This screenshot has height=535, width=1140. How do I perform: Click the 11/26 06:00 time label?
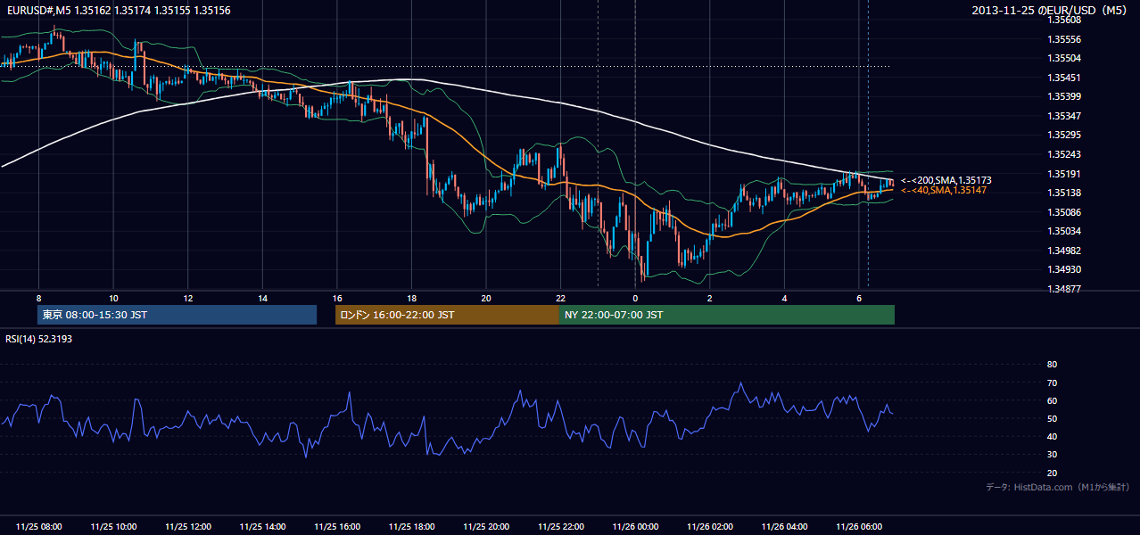[859, 527]
